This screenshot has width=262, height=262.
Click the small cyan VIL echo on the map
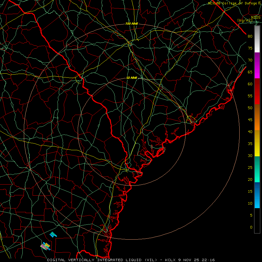[x=53, y=235]
